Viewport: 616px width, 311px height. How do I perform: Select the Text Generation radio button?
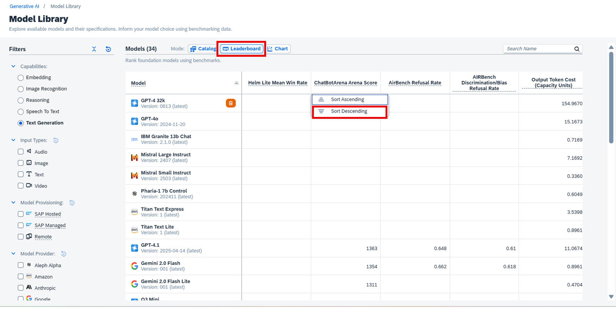coord(21,123)
